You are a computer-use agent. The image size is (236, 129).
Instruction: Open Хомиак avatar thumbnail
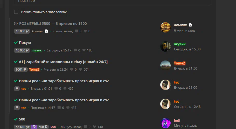pos(165,27)
